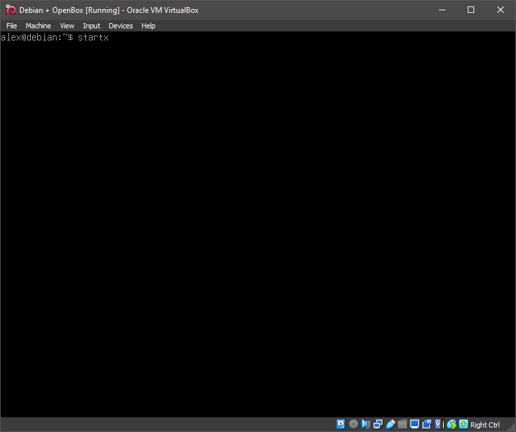
Task: Click the mouse integration status icon
Action: [x=451, y=424]
